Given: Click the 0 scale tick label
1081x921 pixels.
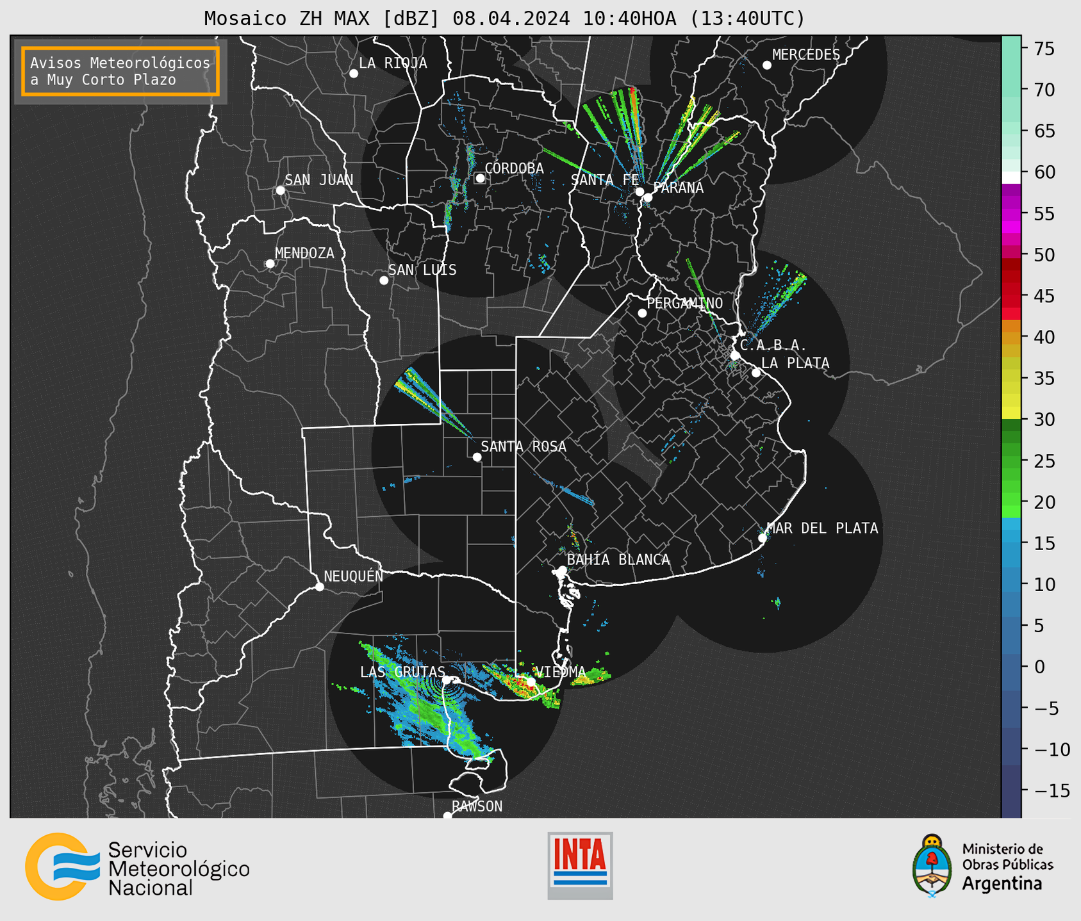Looking at the screenshot, I should (x=1039, y=667).
